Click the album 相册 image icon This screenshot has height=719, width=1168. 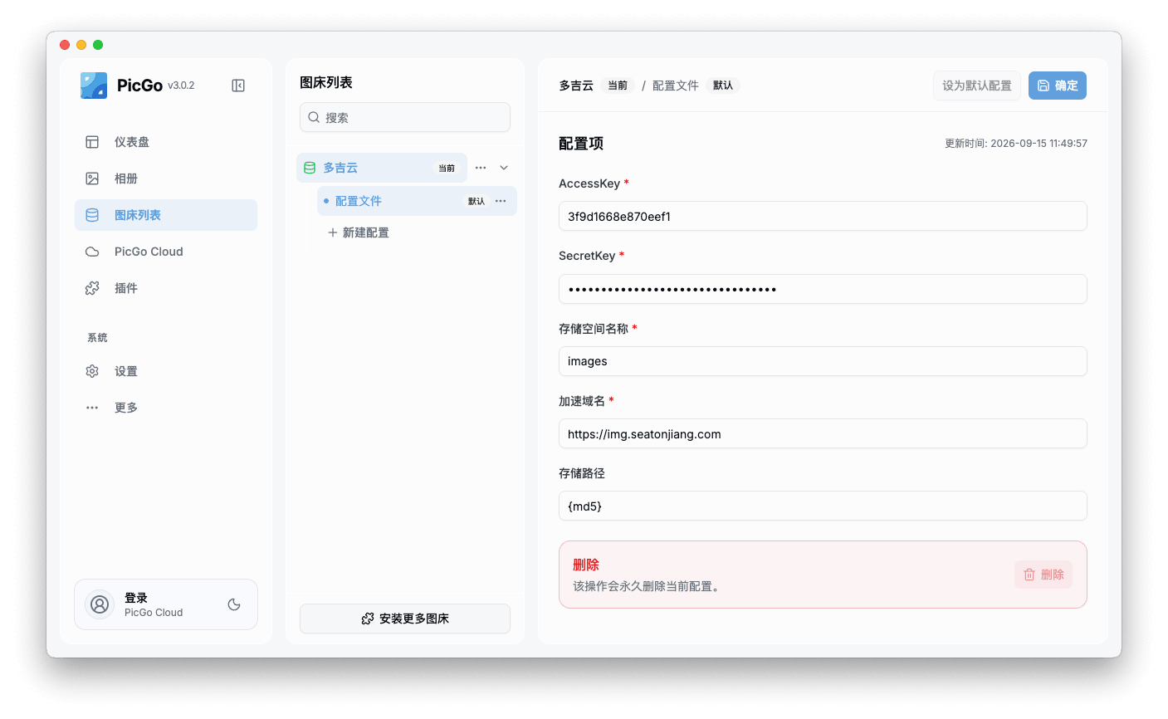(x=92, y=179)
